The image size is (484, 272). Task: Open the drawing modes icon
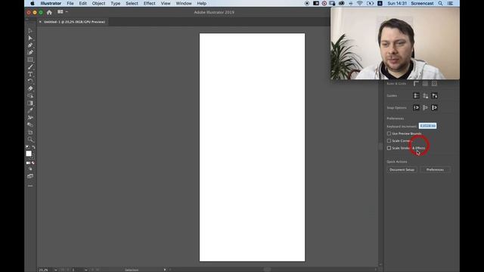coord(30,169)
